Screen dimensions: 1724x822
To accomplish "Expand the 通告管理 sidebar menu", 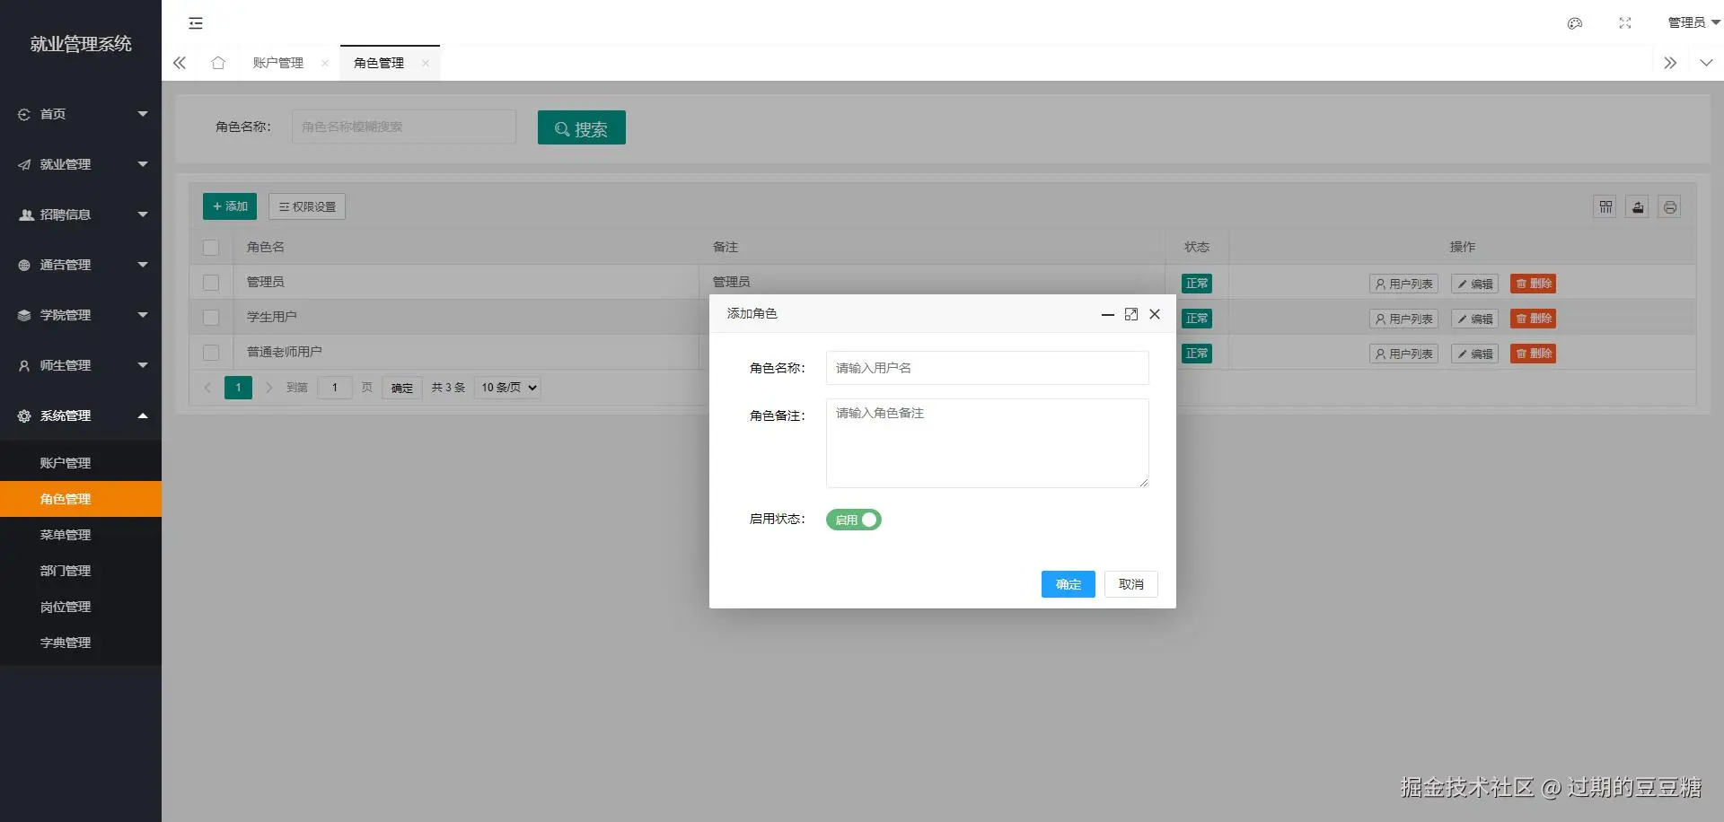I will 81,265.
